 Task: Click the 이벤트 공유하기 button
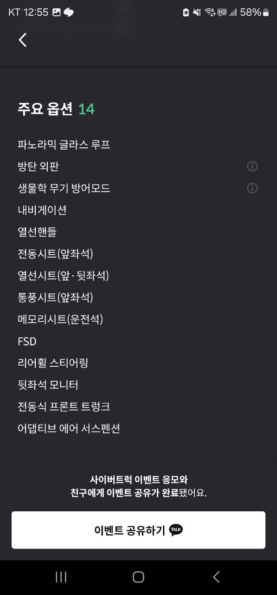(x=138, y=530)
